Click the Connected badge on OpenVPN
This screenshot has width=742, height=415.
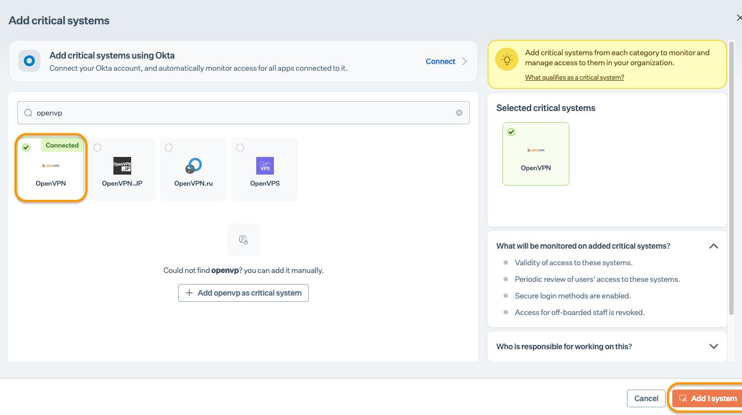pos(62,145)
